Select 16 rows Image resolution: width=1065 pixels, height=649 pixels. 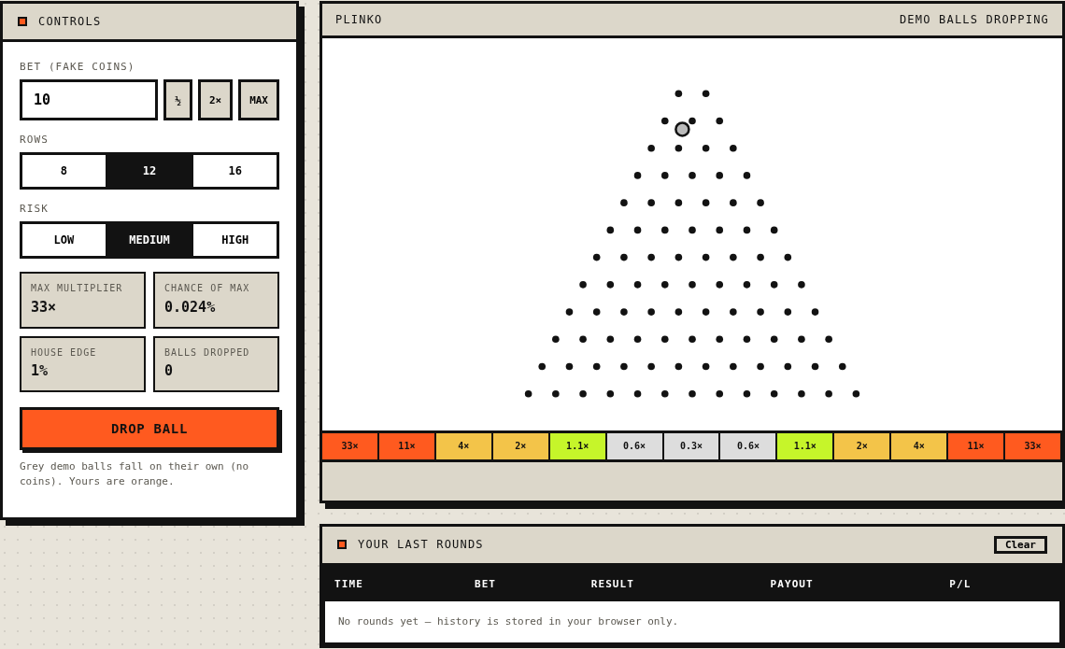[235, 170]
